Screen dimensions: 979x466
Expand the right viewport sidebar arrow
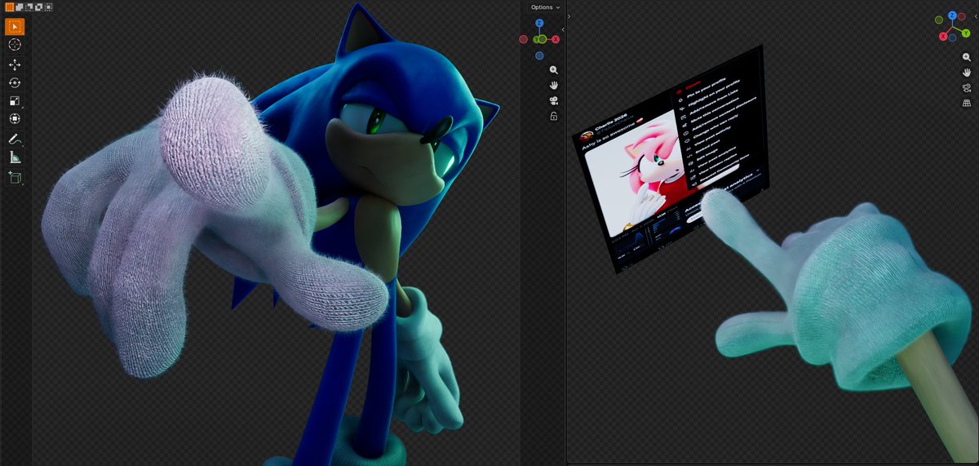976,16
